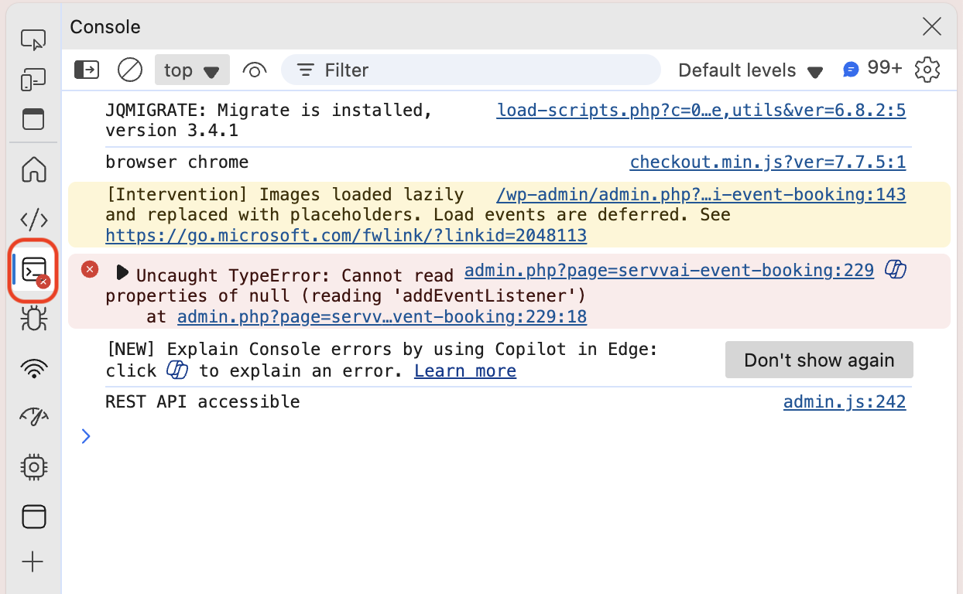Image resolution: width=963 pixels, height=594 pixels.
Task: Click the clear console icon
Action: 130,70
